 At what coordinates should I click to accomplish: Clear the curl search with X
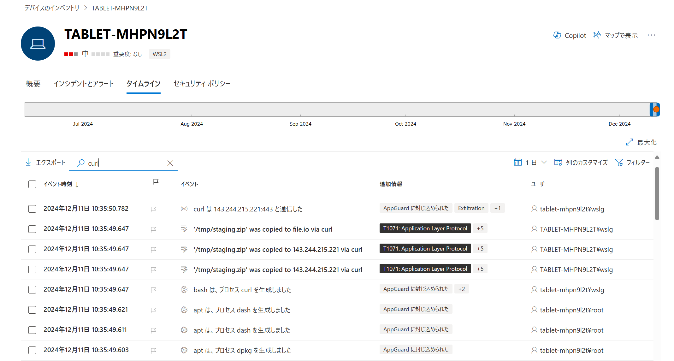tap(170, 163)
